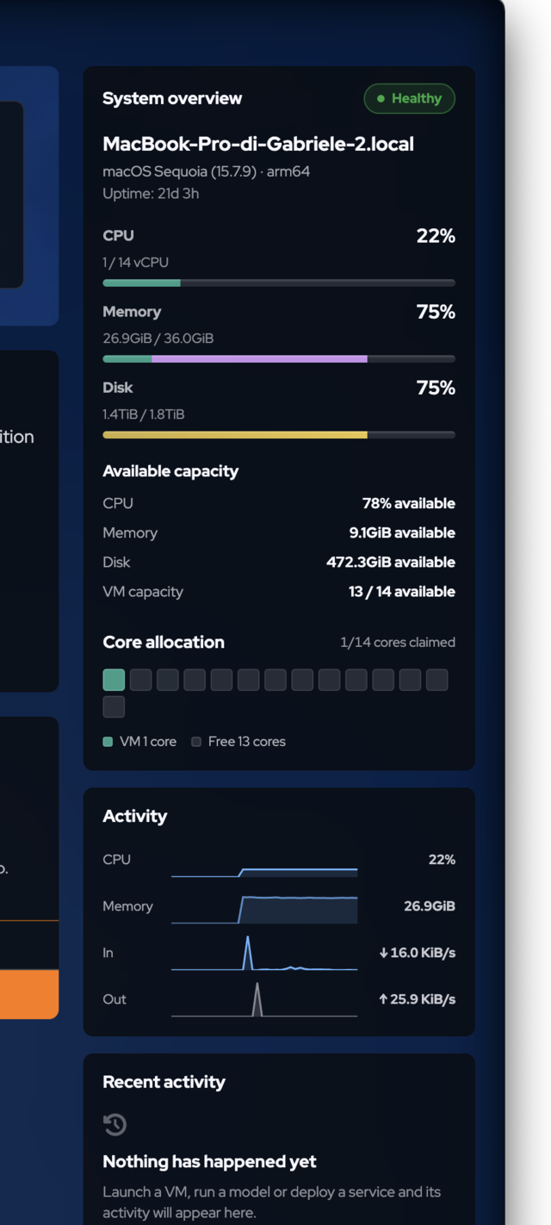
Task: Click the gray Free 13 cores legend swatch
Action: click(x=196, y=742)
